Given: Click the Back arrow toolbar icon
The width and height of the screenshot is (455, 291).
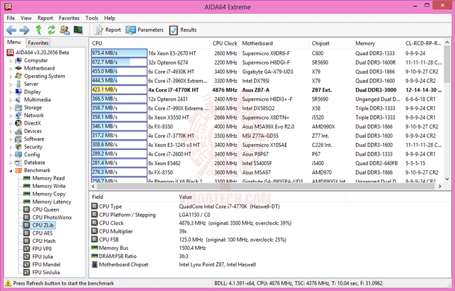Looking at the screenshot, I should click(11, 30).
